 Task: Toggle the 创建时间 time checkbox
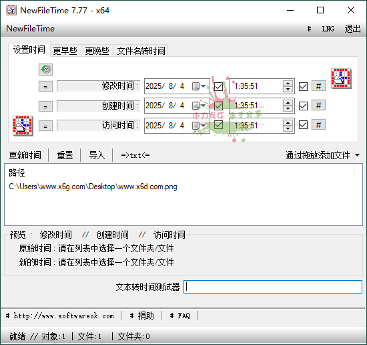tap(303, 106)
